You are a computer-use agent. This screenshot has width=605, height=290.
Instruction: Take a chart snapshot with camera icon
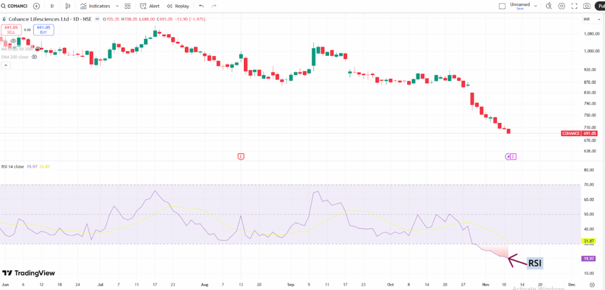coord(587,6)
